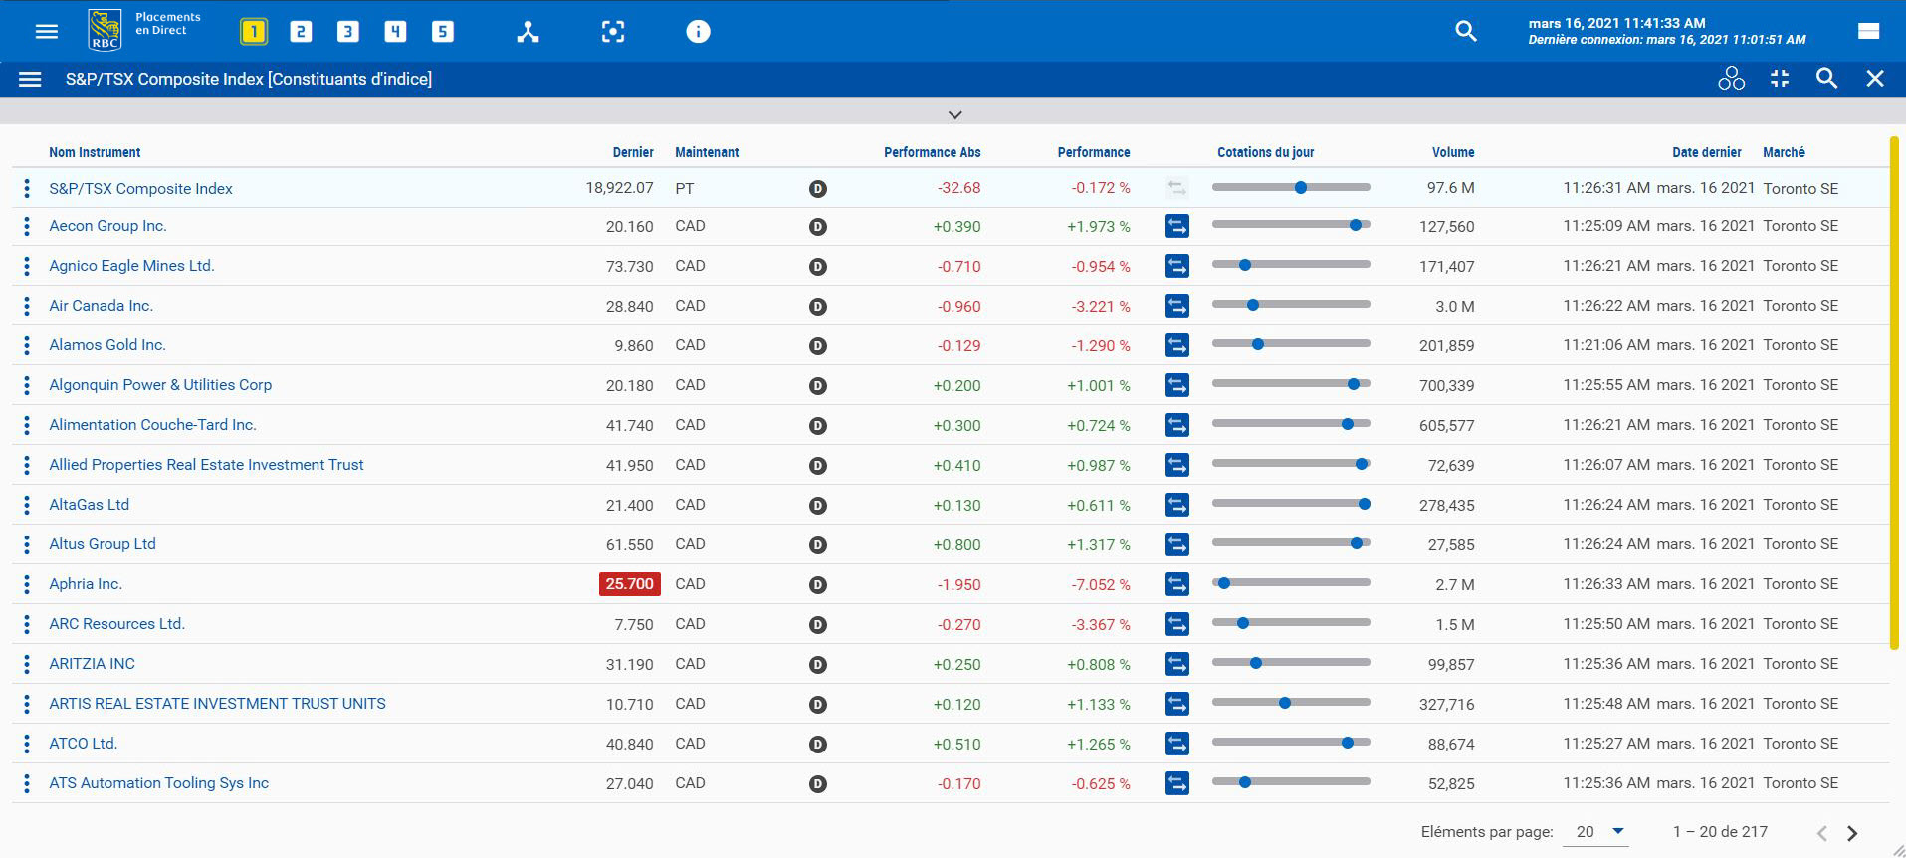This screenshot has height=858, width=1906.
Task: Open ARTIS REAL ESTATE INVESTMENT TRUST UNITS
Action: click(217, 704)
